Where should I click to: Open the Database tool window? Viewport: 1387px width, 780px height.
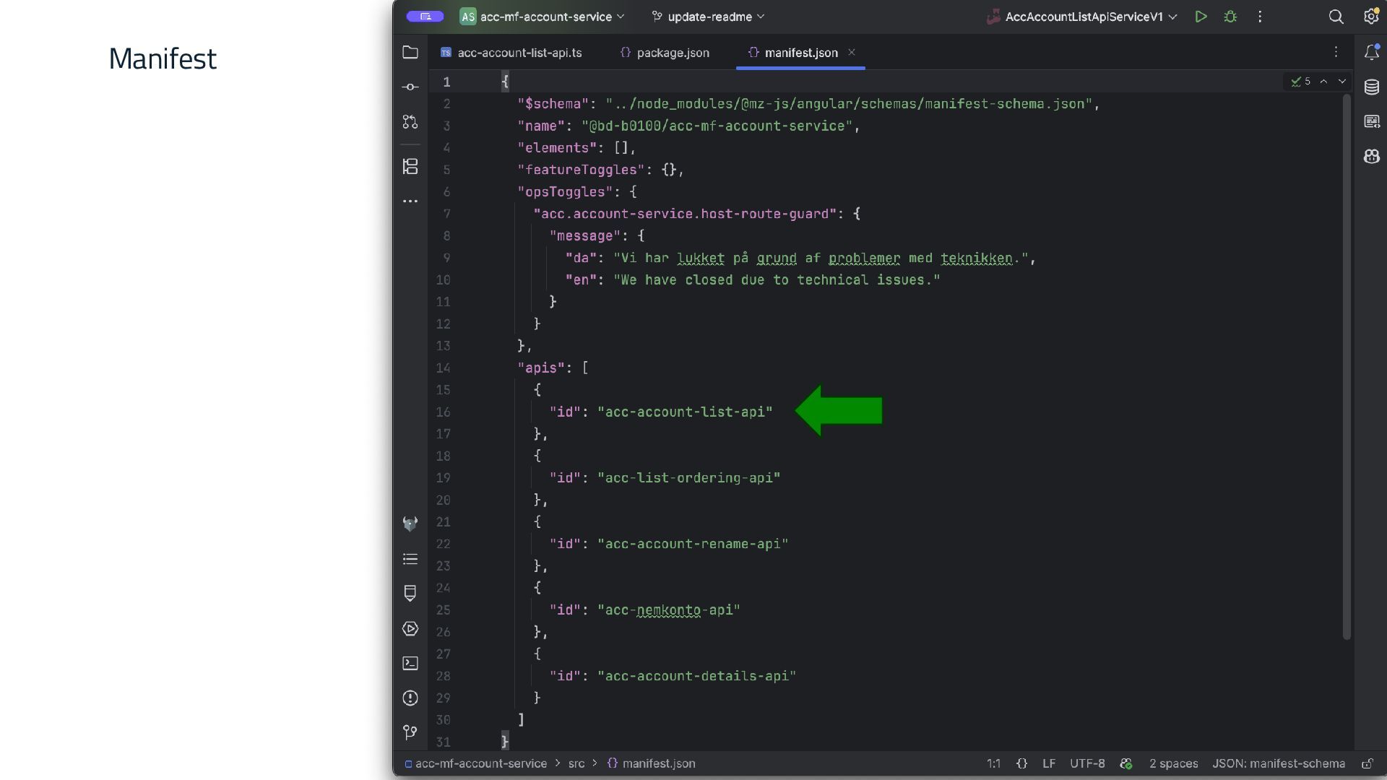1371,87
